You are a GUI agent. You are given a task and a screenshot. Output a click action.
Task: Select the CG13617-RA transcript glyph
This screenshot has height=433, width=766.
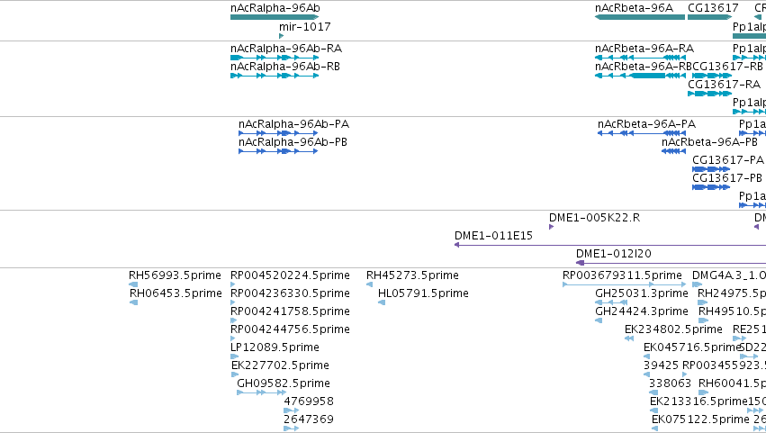tap(710, 94)
